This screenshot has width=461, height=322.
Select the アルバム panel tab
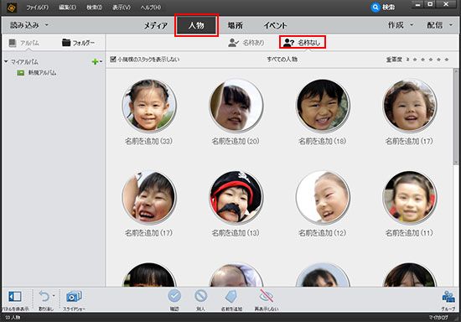(24, 43)
